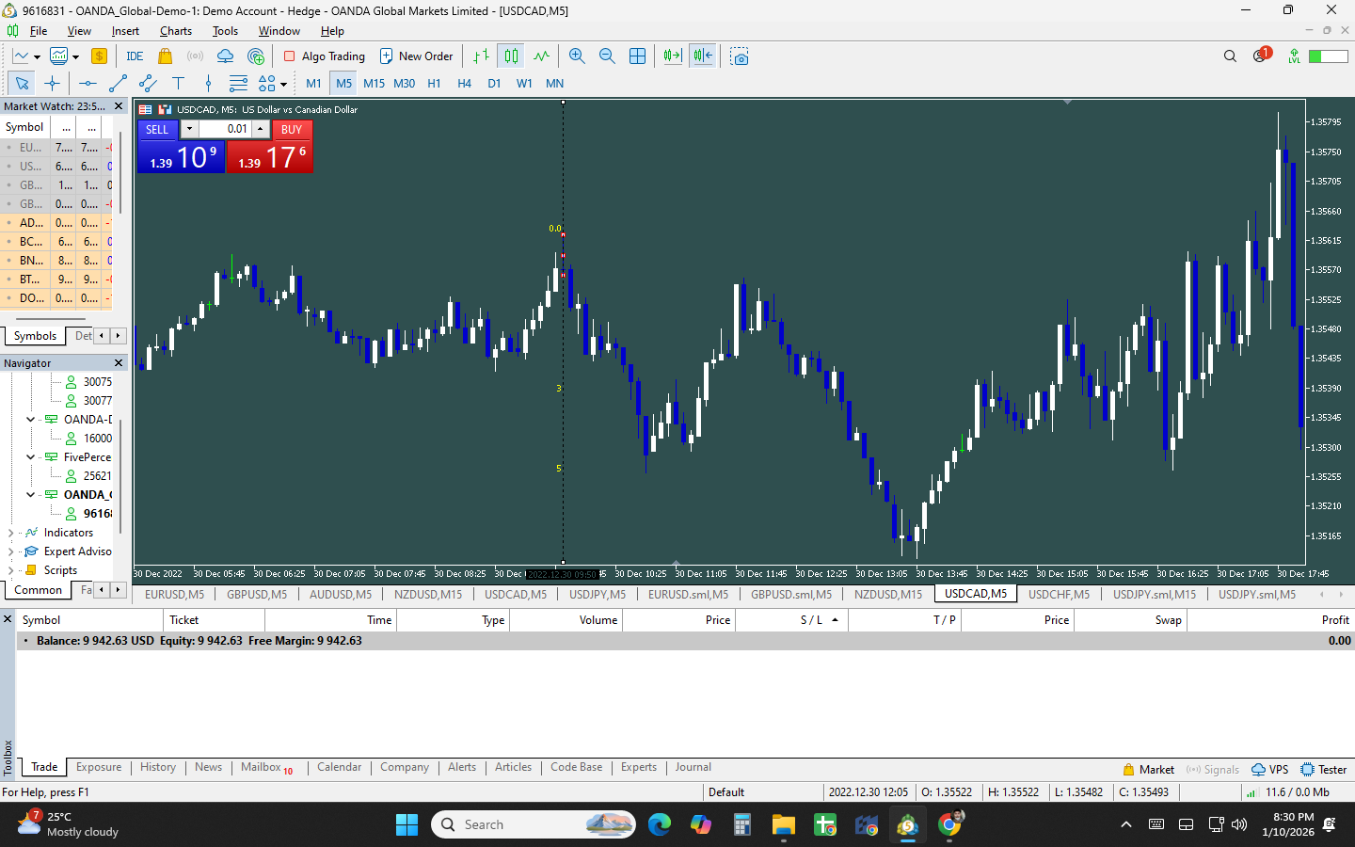The width and height of the screenshot is (1355, 847).
Task: Open File Explorer from the taskbar
Action: 783,824
